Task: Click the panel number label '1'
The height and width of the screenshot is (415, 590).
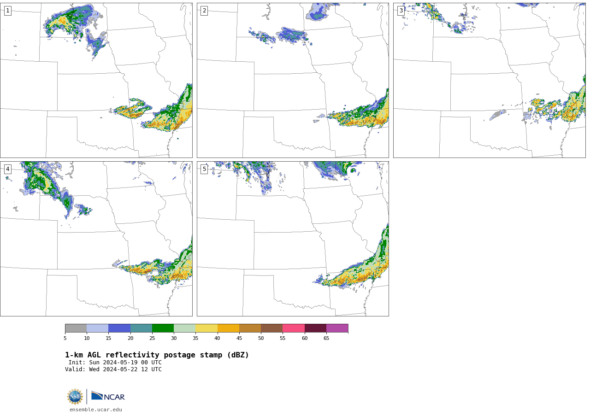Action: 7,11
